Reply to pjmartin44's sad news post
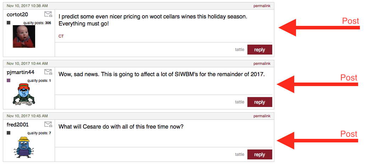This screenshot has width=367, height=164. (259, 102)
